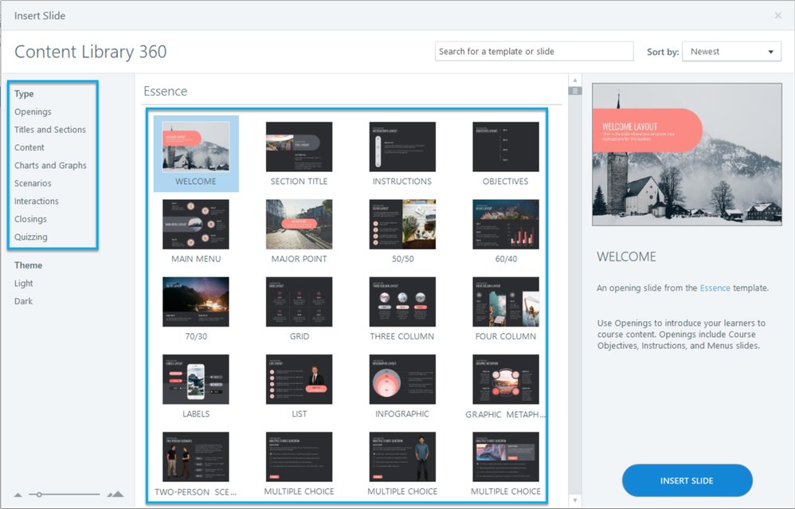Show Quizzing slide types

point(31,237)
